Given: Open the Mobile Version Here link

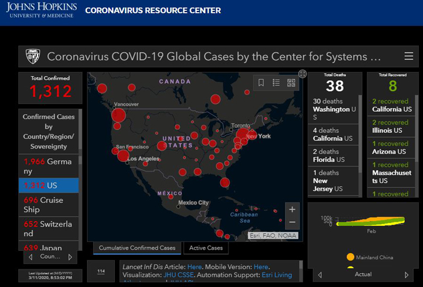Looking at the screenshot, I should click(261, 267).
